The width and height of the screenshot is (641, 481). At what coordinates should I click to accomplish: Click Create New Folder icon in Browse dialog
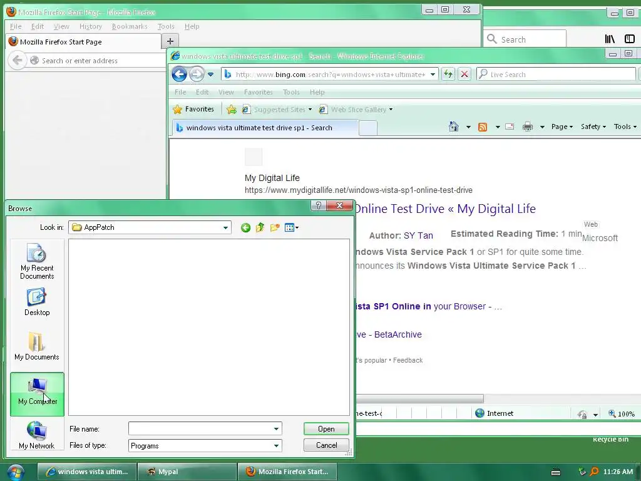tap(275, 227)
